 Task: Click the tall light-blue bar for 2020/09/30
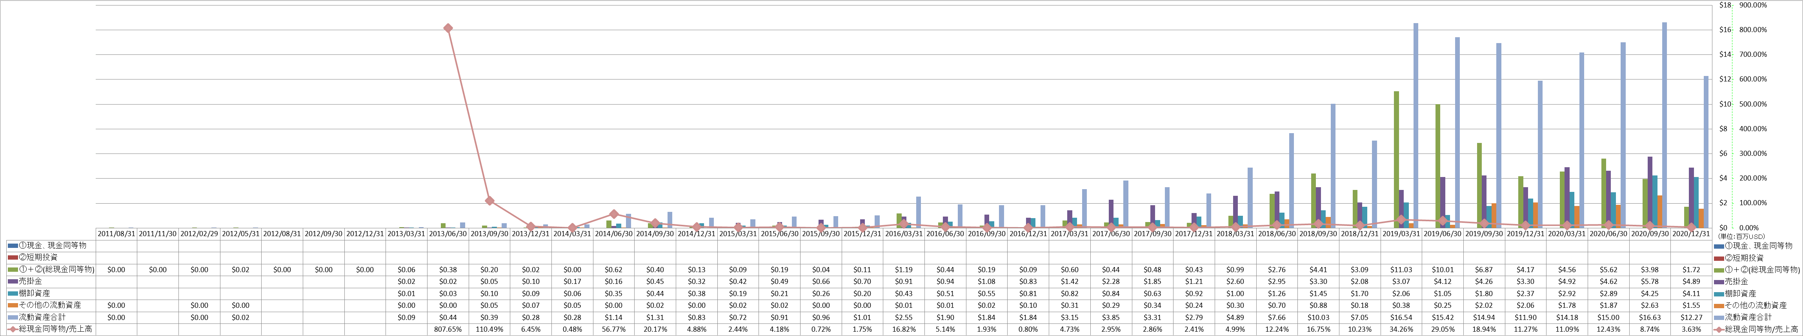coord(1665,125)
